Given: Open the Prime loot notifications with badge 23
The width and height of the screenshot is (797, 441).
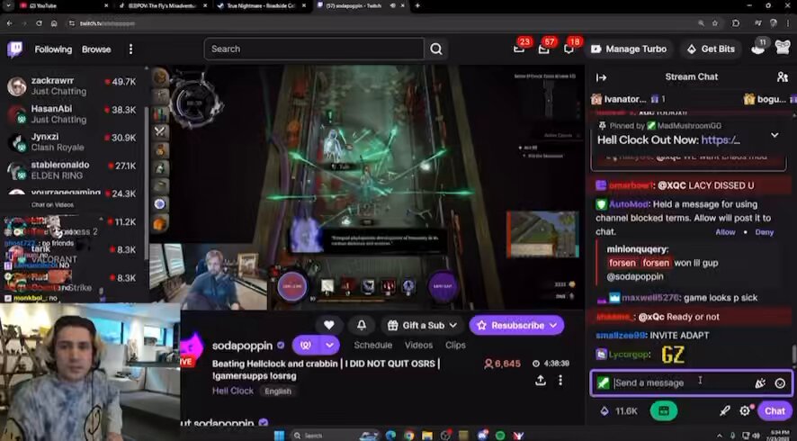Looking at the screenshot, I should coord(519,49).
